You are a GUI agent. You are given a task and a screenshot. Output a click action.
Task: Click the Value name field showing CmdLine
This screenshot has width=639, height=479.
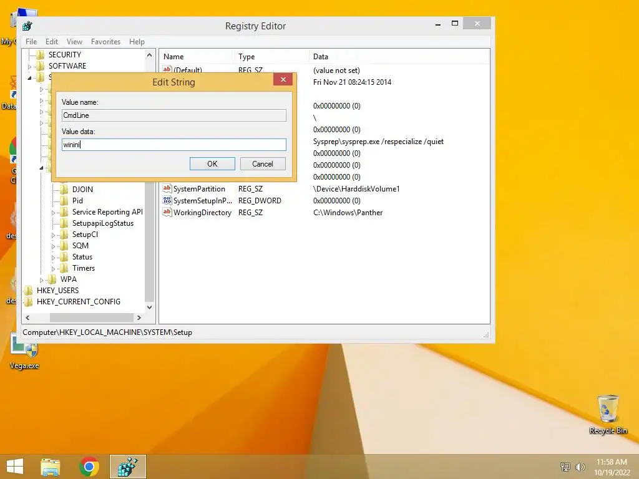174,115
